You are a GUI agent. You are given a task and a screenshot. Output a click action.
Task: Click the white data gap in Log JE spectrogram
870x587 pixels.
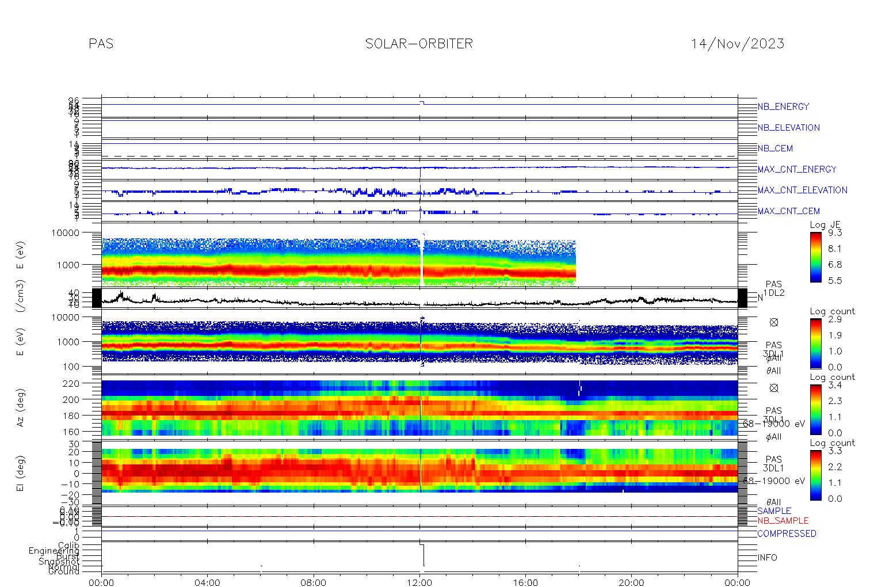click(422, 262)
